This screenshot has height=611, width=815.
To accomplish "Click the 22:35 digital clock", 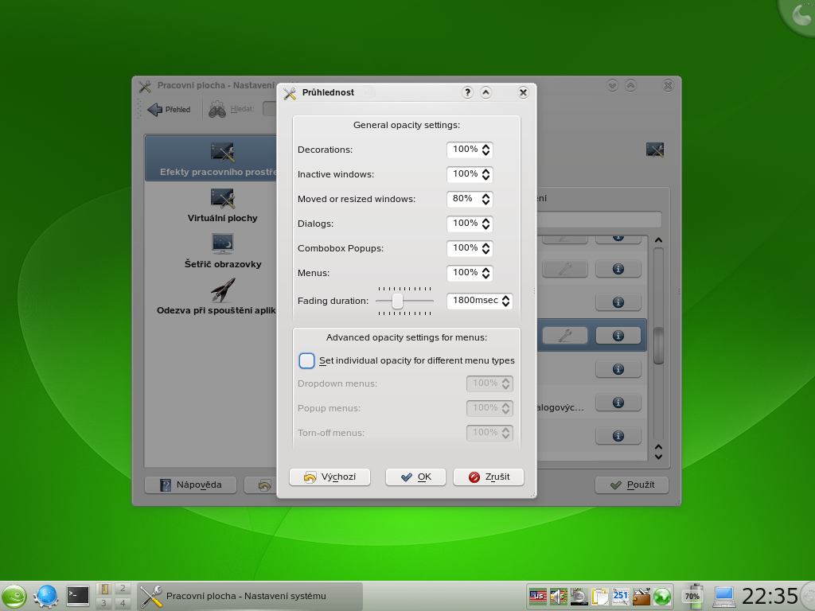I will click(x=770, y=596).
